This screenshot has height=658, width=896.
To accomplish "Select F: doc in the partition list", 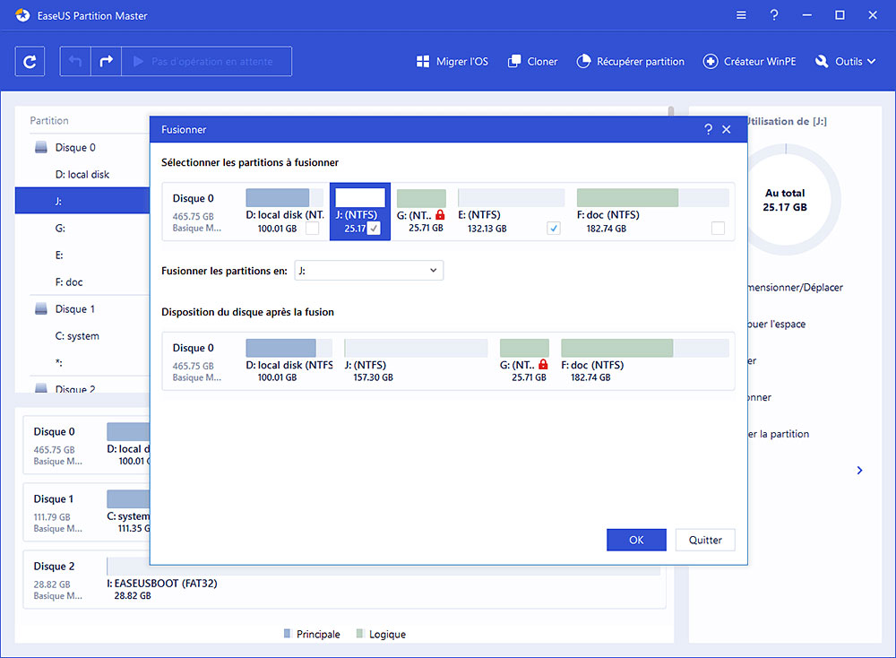I will tap(82, 281).
